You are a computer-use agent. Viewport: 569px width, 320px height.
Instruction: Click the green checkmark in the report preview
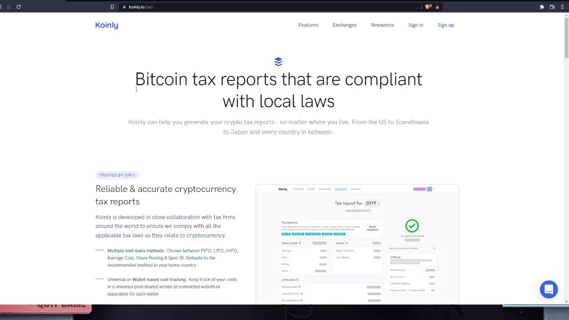(x=412, y=225)
